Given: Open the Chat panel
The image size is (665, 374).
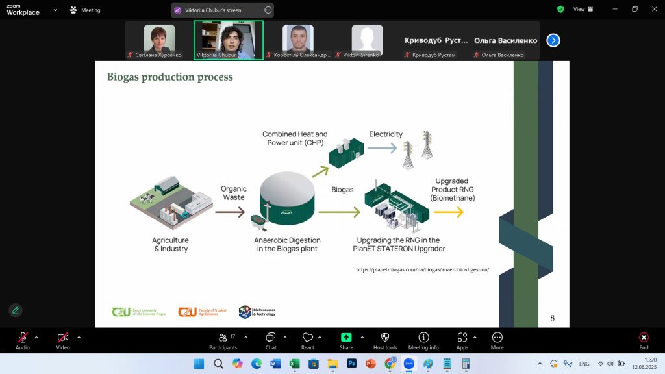Looking at the screenshot, I should point(271,340).
